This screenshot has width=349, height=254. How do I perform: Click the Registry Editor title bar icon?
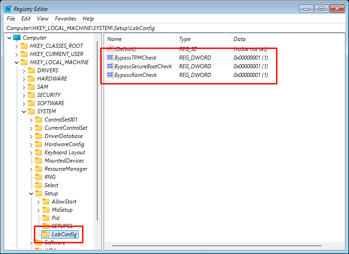pos(8,9)
